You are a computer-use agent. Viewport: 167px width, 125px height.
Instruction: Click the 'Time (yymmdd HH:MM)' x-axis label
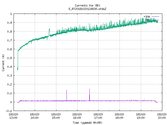click(87, 123)
